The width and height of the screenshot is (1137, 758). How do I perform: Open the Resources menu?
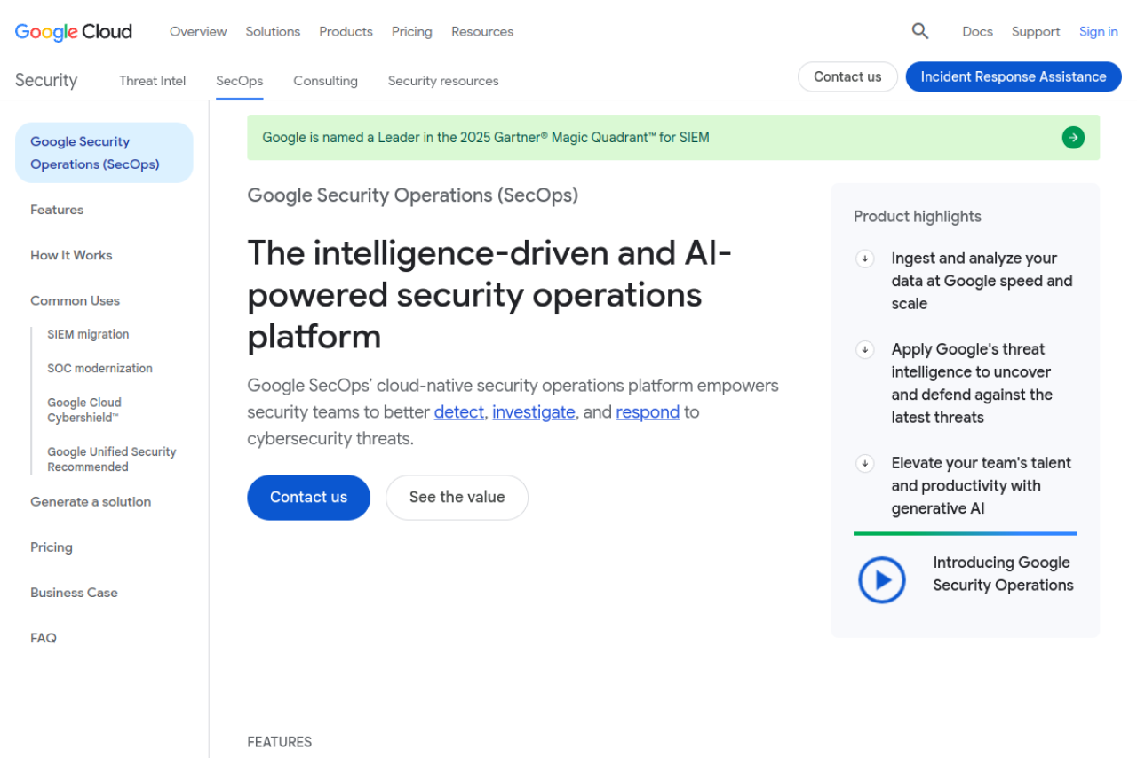click(x=482, y=31)
